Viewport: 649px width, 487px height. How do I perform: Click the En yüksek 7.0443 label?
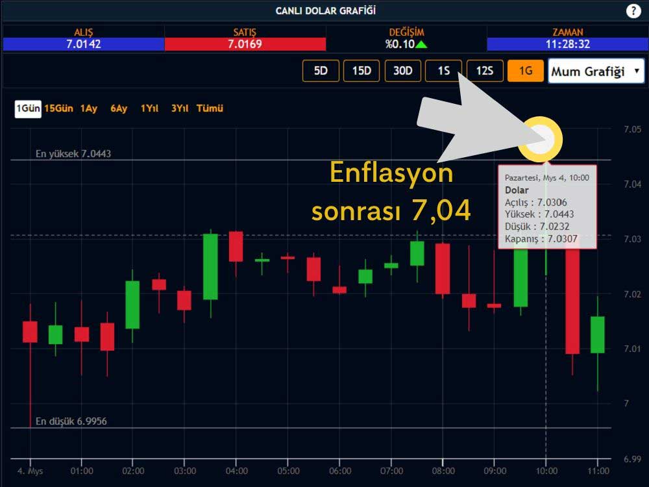[73, 154]
